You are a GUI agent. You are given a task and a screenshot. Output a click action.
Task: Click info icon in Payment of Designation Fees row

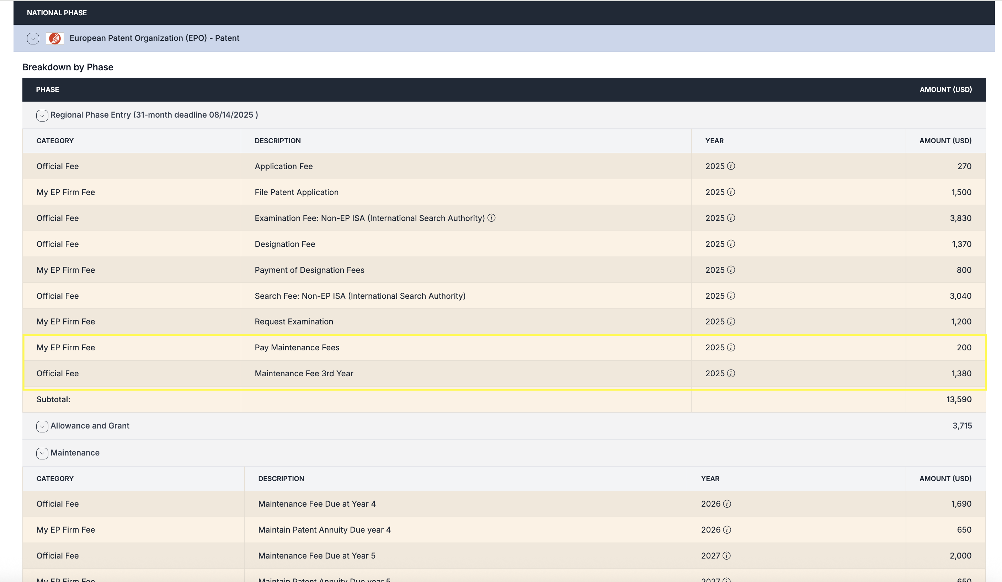731,270
